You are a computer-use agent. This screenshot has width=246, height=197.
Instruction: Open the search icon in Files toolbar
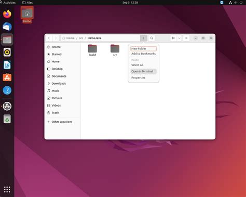152,38
